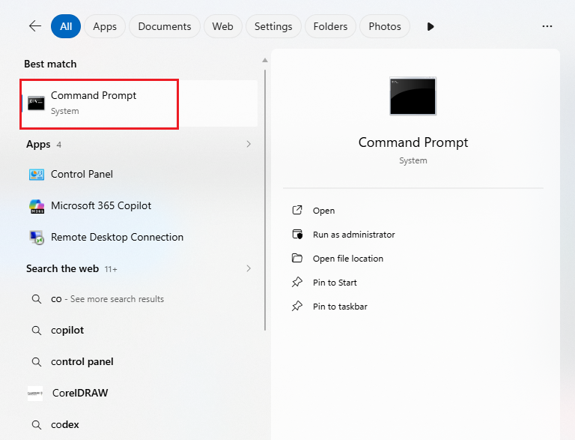This screenshot has width=575, height=440.
Task: Click the scroll-up arrow of results list
Action: [265, 60]
